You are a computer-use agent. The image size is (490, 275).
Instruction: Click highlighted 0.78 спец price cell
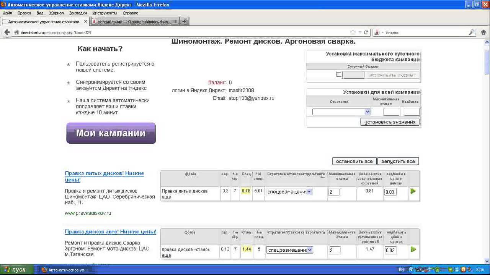(x=246, y=191)
